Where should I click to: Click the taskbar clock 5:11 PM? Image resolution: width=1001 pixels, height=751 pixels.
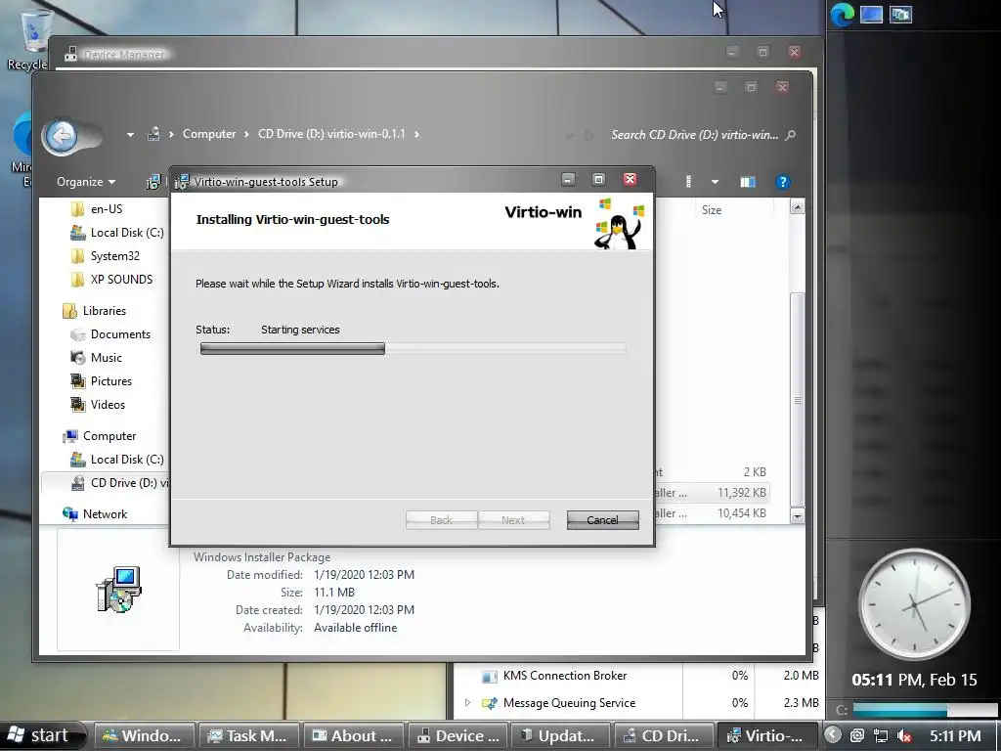pos(955,735)
